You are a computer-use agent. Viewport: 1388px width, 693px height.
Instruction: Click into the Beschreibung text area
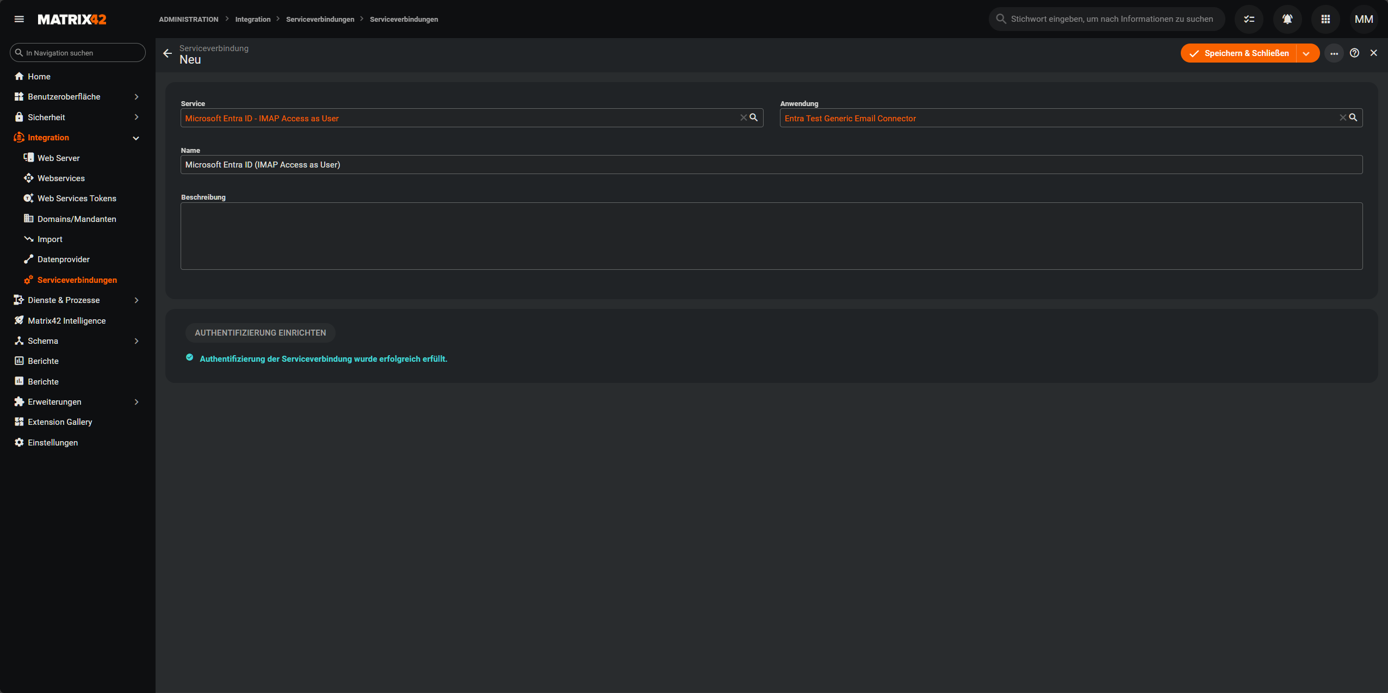coord(771,236)
